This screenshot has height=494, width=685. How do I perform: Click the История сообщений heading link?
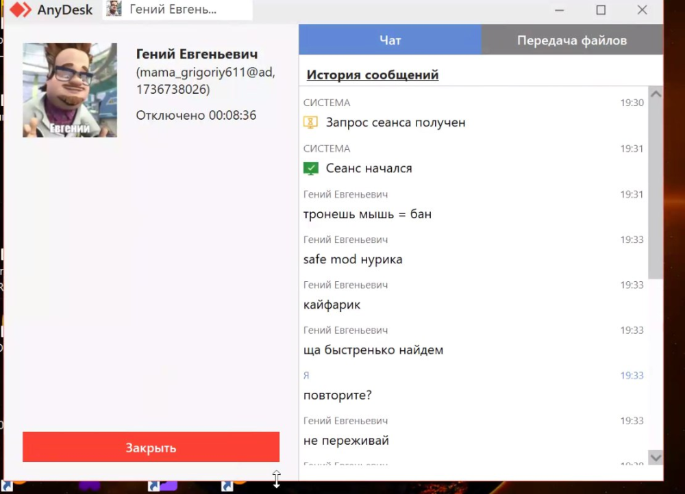point(373,75)
